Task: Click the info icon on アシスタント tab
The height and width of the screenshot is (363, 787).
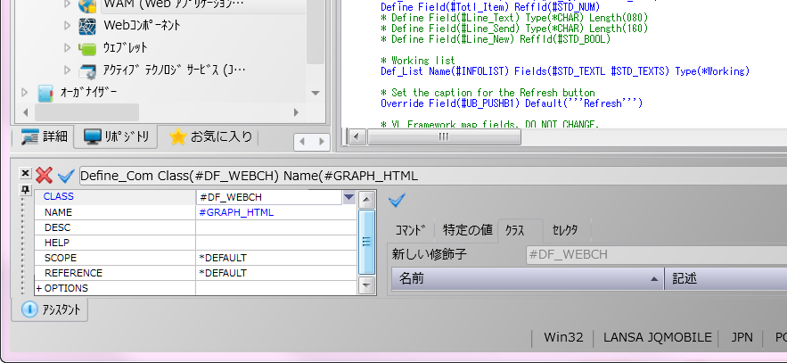Action: pos(29,309)
